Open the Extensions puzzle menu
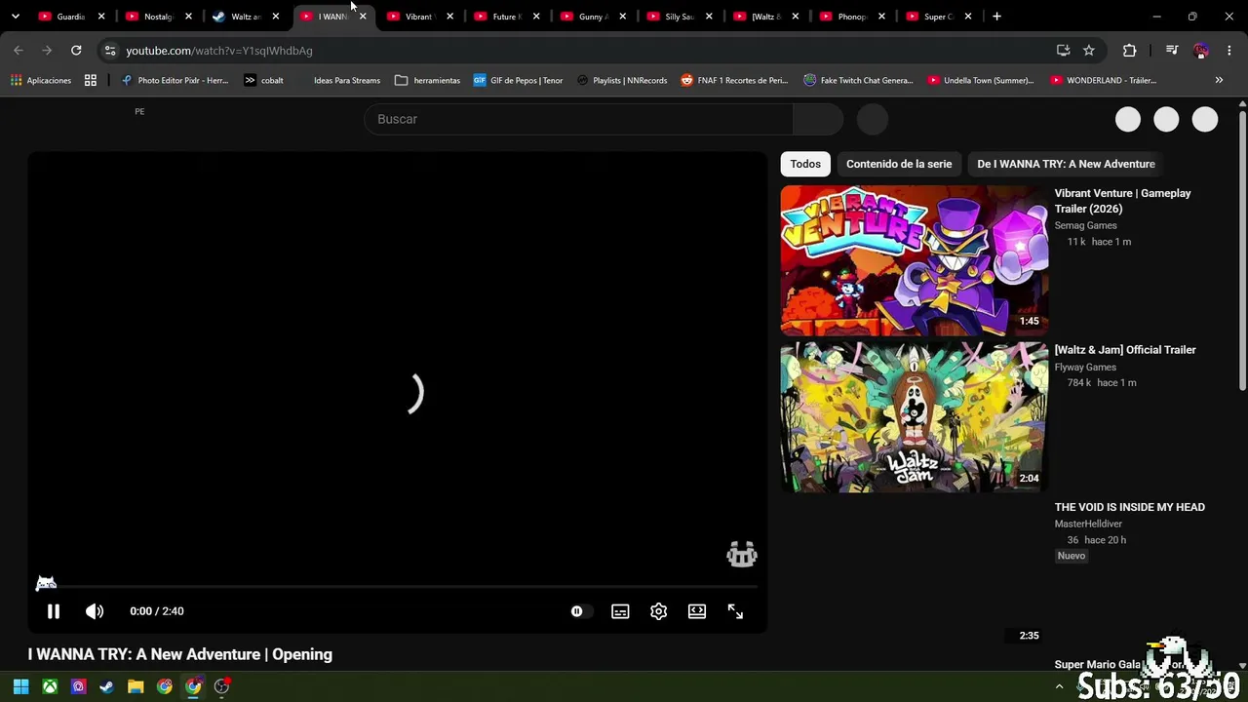Image resolution: width=1248 pixels, height=702 pixels. coord(1129,51)
